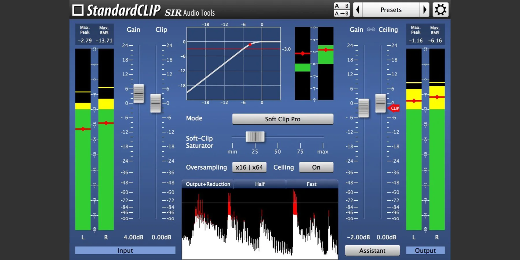Click the Assistant button

tap(372, 250)
